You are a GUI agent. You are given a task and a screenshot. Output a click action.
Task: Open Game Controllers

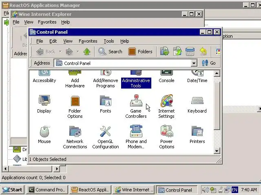(x=136, y=106)
